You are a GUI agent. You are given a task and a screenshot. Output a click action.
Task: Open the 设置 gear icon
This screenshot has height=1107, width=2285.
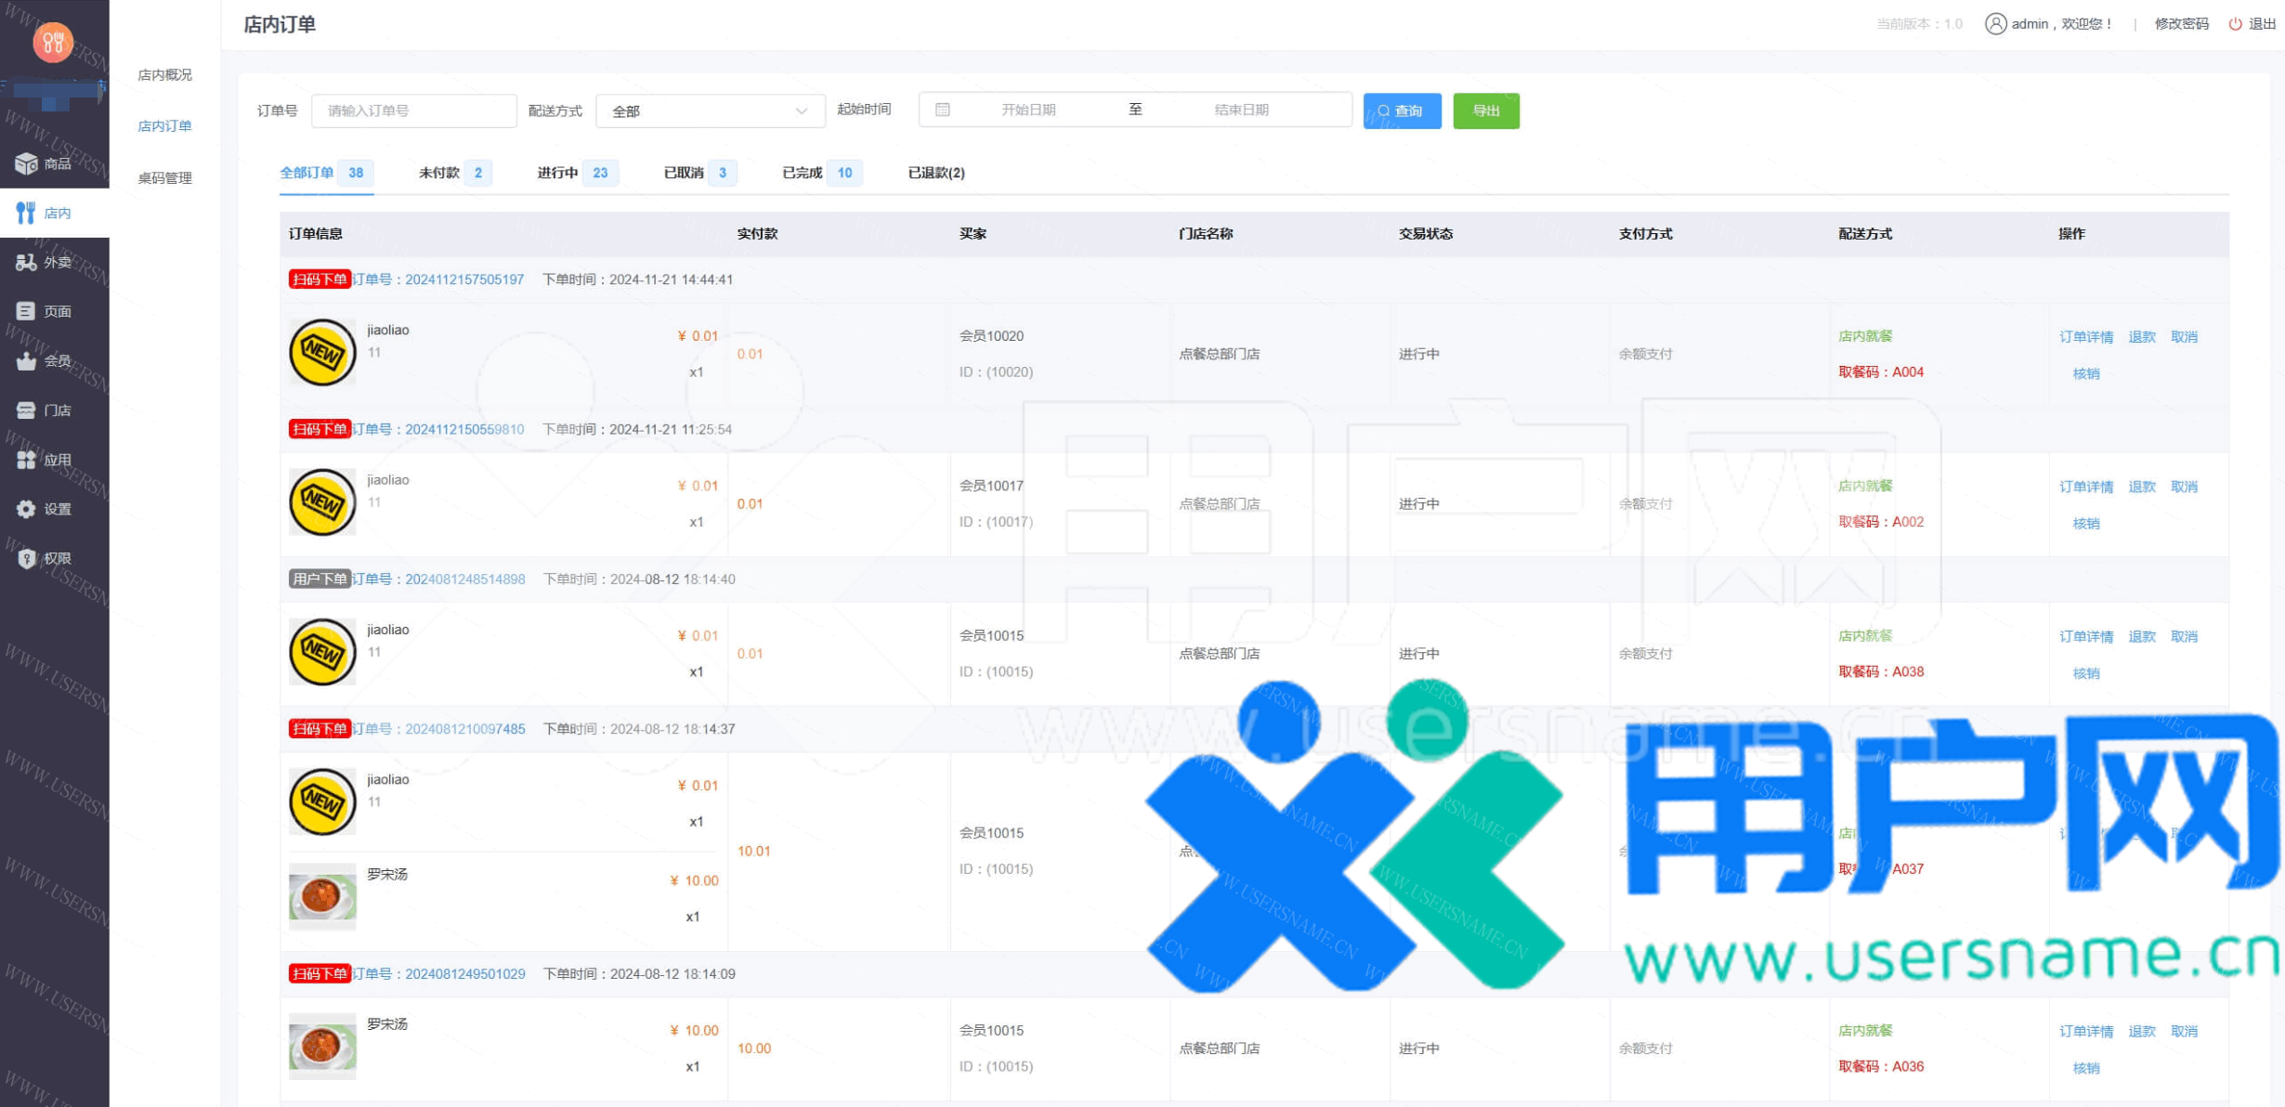26,509
